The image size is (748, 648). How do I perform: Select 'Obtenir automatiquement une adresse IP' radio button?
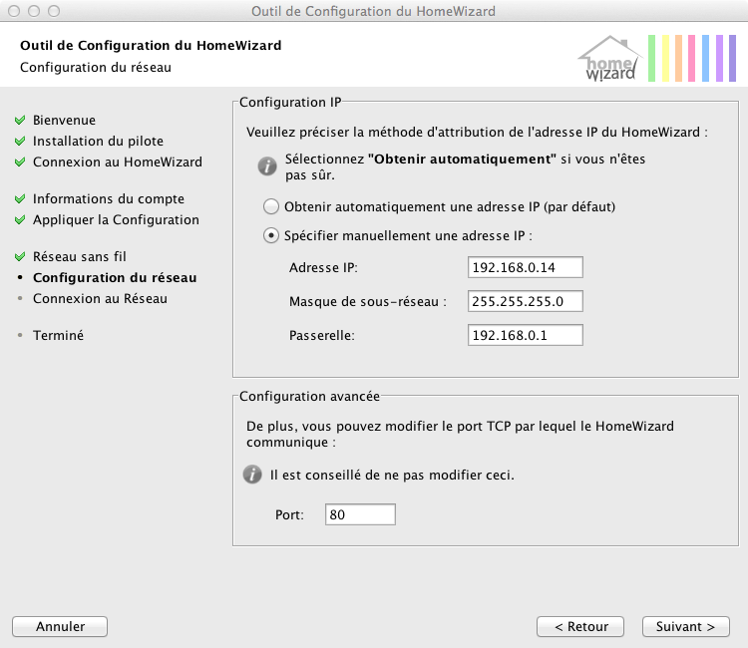[x=271, y=206]
